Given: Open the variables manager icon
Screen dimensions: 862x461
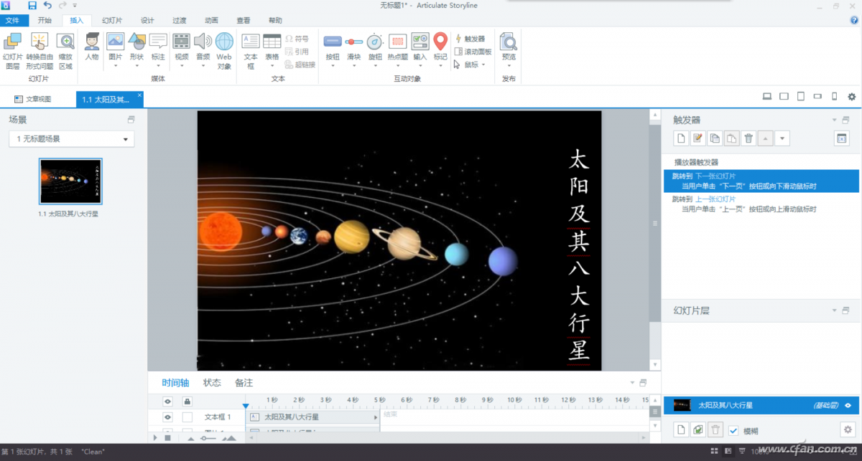Looking at the screenshot, I should [842, 138].
